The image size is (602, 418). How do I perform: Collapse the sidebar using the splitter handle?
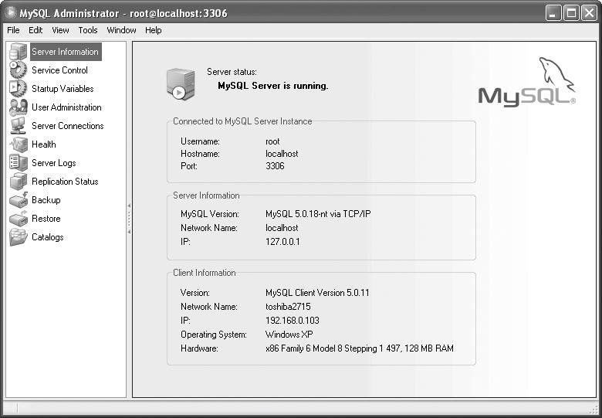click(x=129, y=219)
